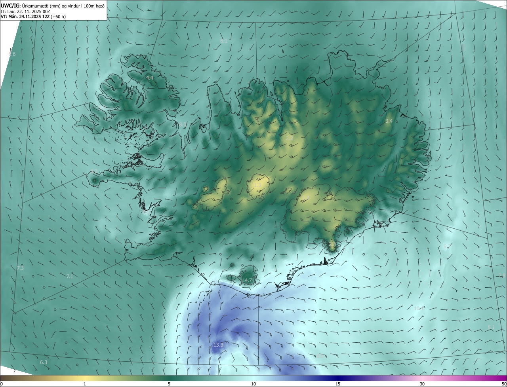Click the 0 tick on the color scale

pyautogui.click(x=2, y=384)
